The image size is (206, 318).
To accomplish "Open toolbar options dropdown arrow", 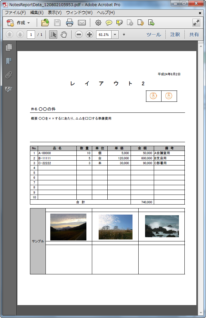I will point(124,35).
